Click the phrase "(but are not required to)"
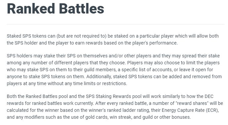Viewport: 228px width, 125px height. [x=81, y=36]
